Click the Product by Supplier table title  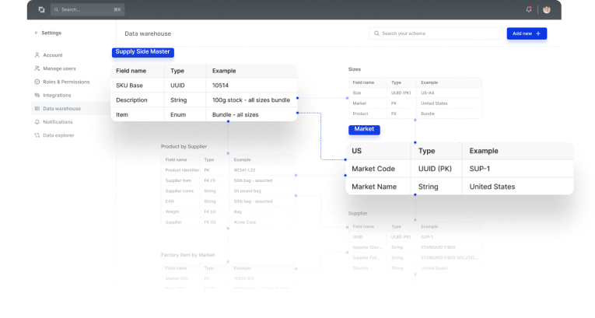tap(184, 146)
